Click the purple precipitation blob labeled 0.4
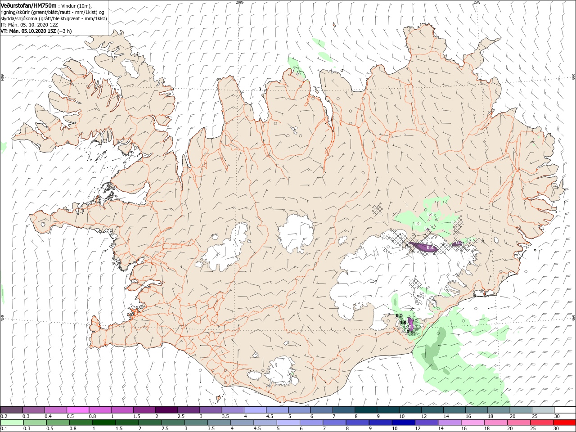 424,247
